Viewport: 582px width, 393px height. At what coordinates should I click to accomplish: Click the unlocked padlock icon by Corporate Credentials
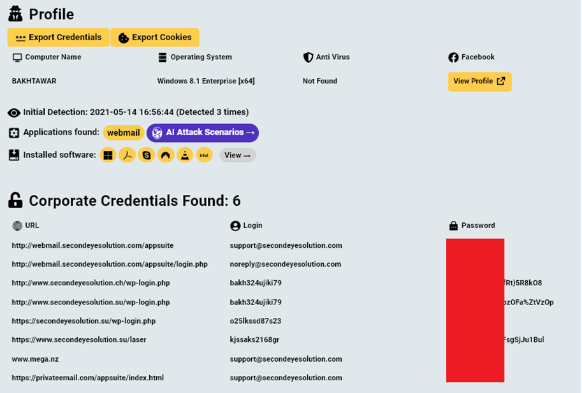click(x=15, y=201)
